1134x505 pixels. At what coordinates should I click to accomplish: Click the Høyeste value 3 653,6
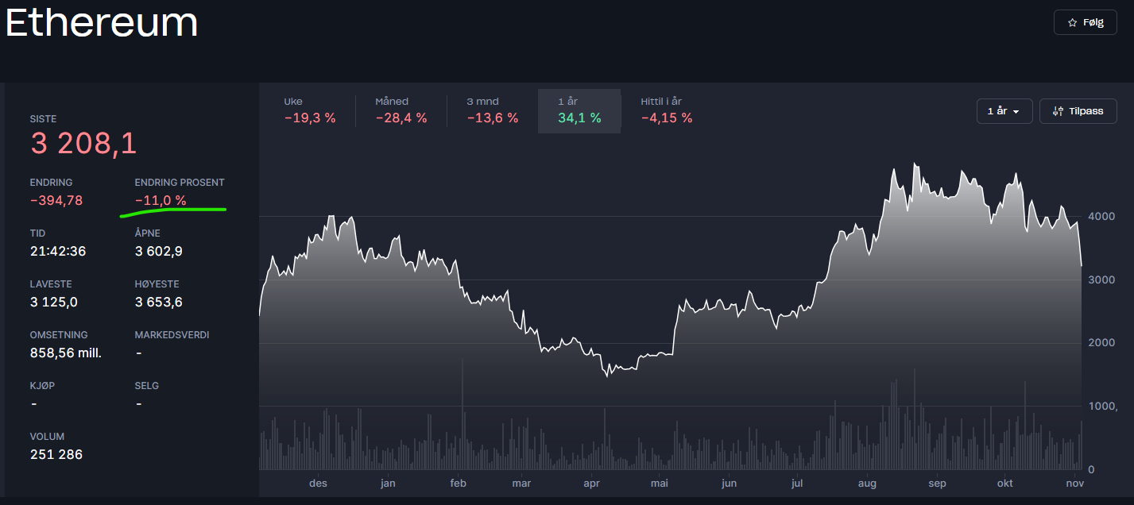coord(159,303)
